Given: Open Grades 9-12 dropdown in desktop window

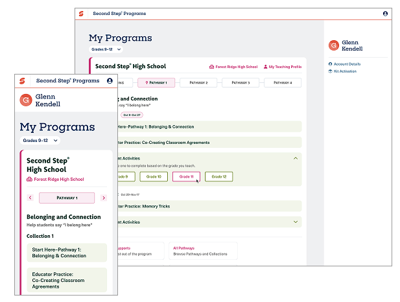Looking at the screenshot, I should click(106, 49).
